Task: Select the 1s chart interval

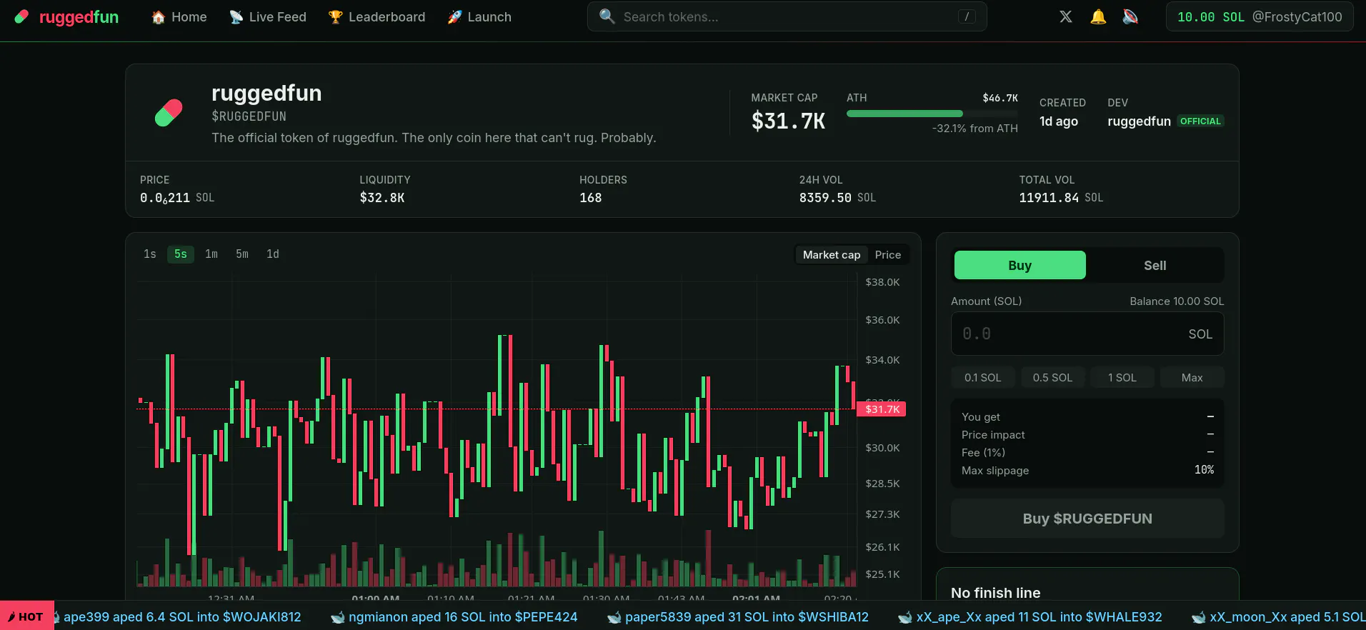Action: coord(150,254)
